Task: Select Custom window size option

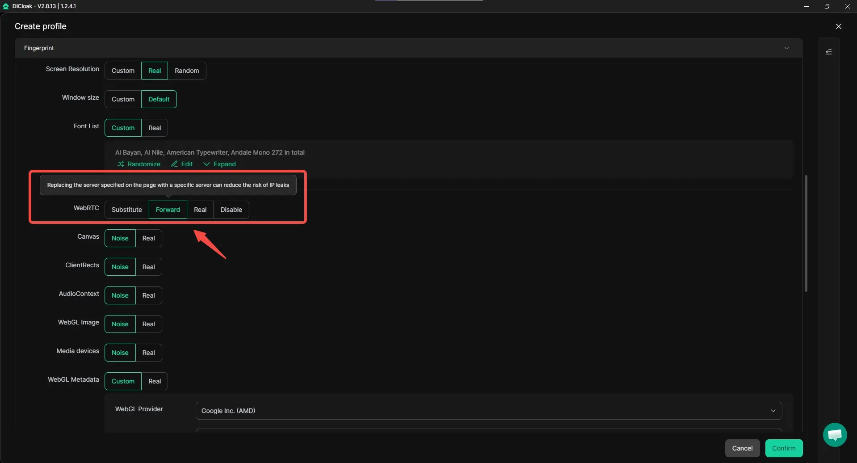Action: click(123, 99)
